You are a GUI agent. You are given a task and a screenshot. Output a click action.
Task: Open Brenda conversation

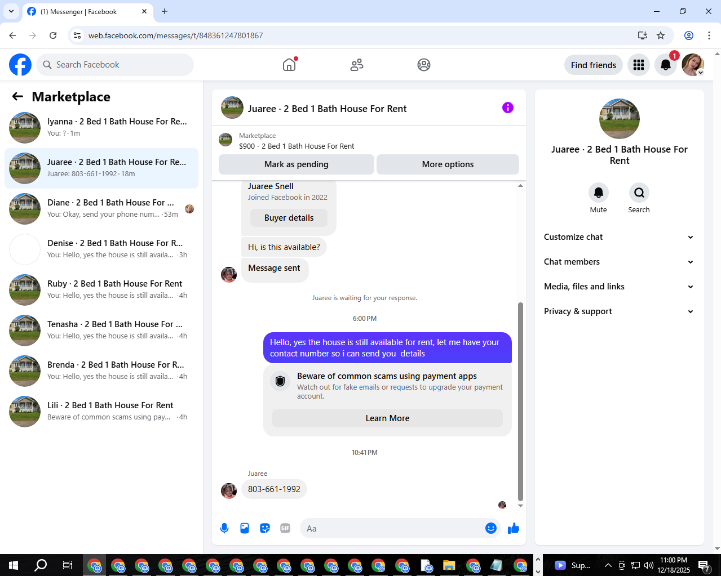(x=101, y=371)
